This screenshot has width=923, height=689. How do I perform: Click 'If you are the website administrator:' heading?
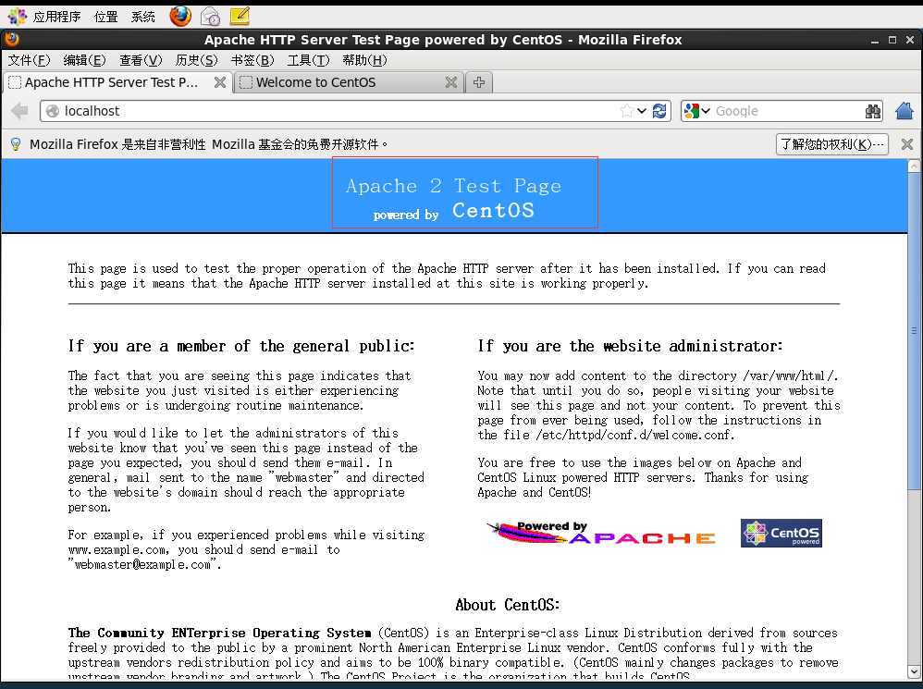630,346
